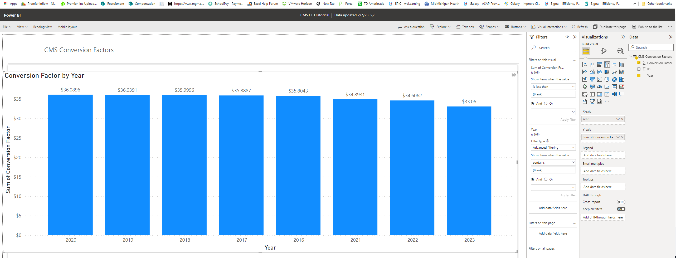Select the treemap visual icon

pyautogui.click(x=621, y=79)
